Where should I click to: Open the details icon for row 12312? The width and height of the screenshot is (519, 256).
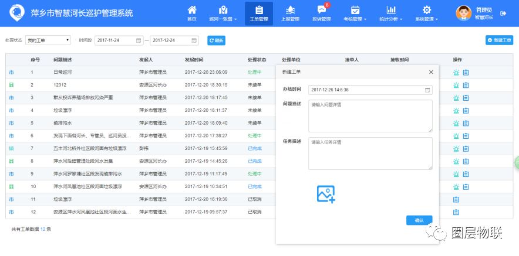coord(466,85)
